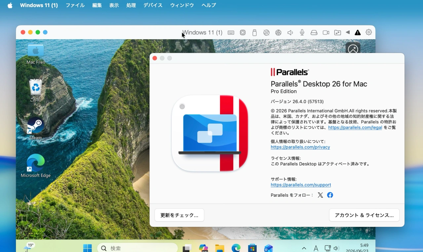The height and width of the screenshot is (252, 423).
Task: Open the デバイス menu
Action: [x=153, y=5]
